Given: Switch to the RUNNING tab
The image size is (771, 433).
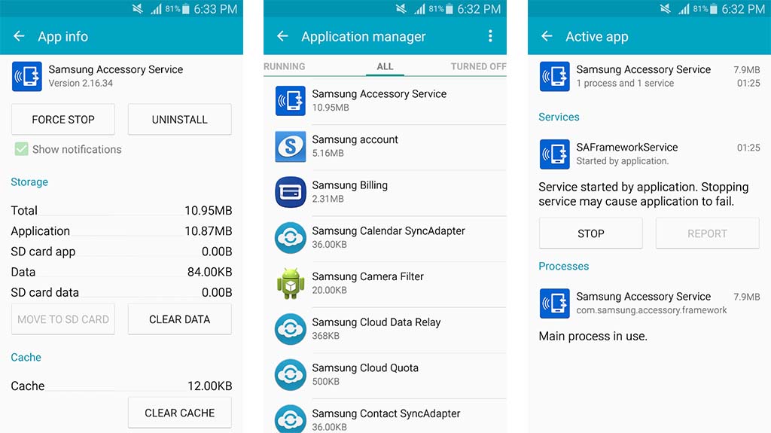Looking at the screenshot, I should click(x=284, y=66).
